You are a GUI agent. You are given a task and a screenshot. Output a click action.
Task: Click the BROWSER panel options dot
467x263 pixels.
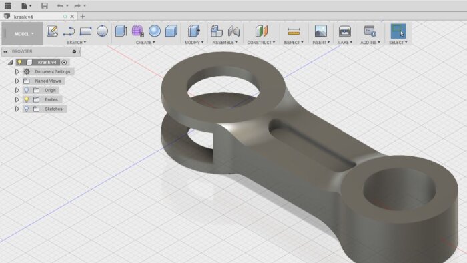click(x=74, y=51)
